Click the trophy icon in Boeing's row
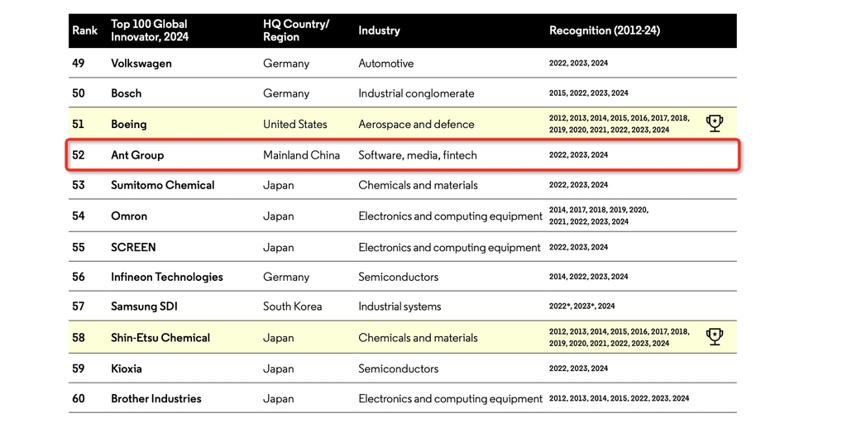The height and width of the screenshot is (423, 847). [714, 124]
